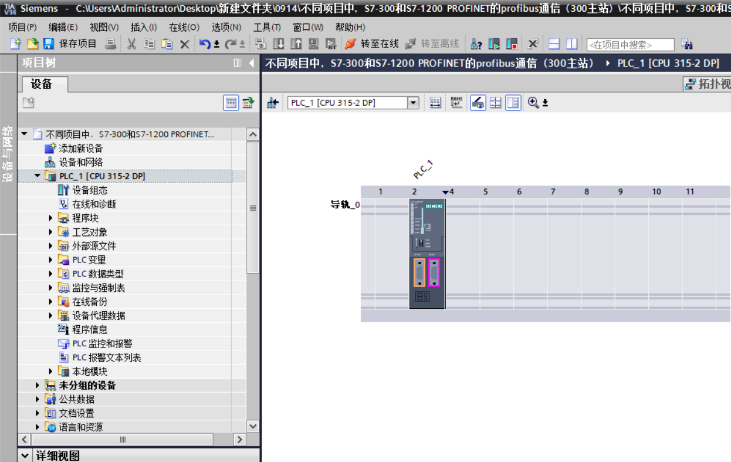Click the zoom magnifier icon in device view
Viewport: 731px width, 462px height.
[x=533, y=103]
